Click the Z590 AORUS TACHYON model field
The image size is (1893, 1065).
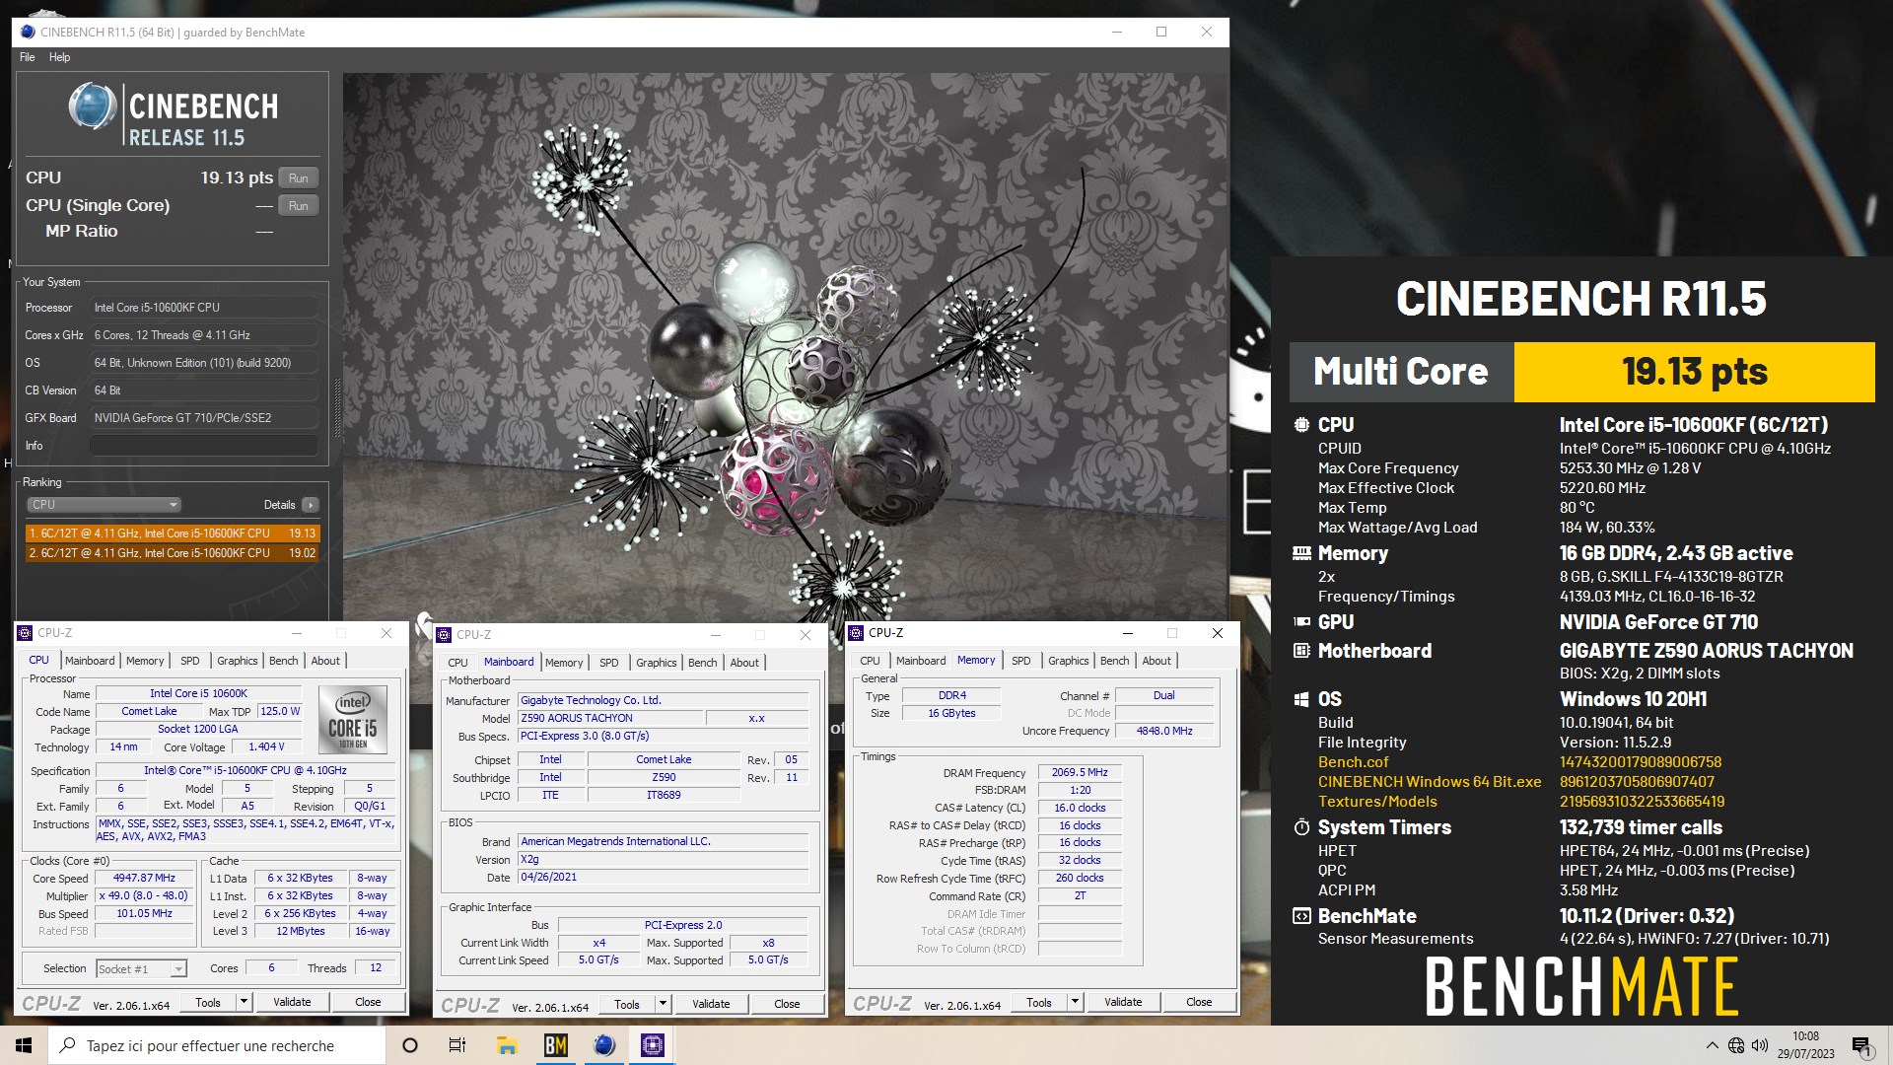(609, 718)
